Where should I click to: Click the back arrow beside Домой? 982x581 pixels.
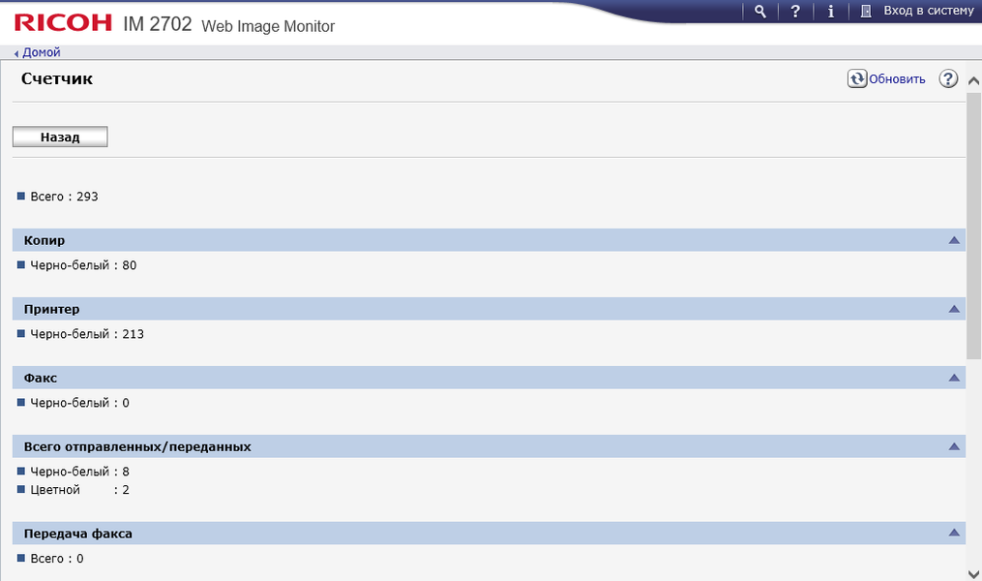coord(16,53)
